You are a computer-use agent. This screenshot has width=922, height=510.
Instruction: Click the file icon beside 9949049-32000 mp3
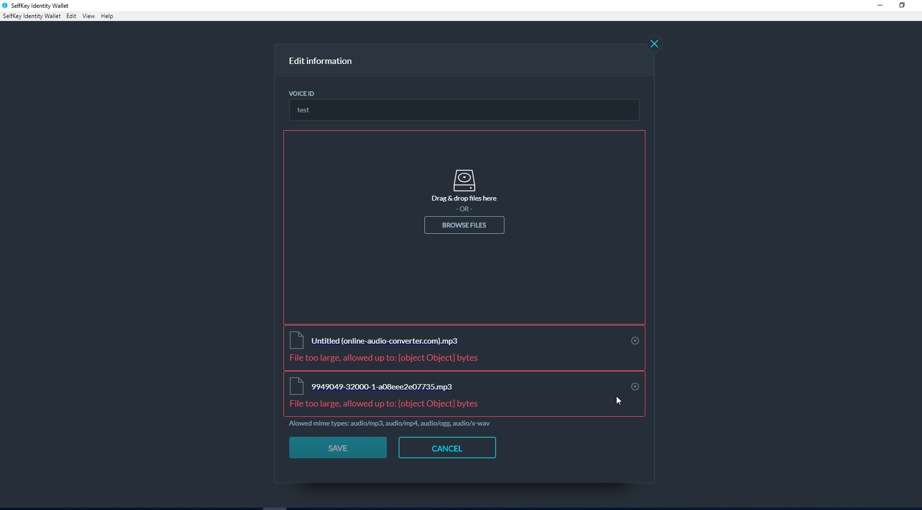[x=297, y=386]
